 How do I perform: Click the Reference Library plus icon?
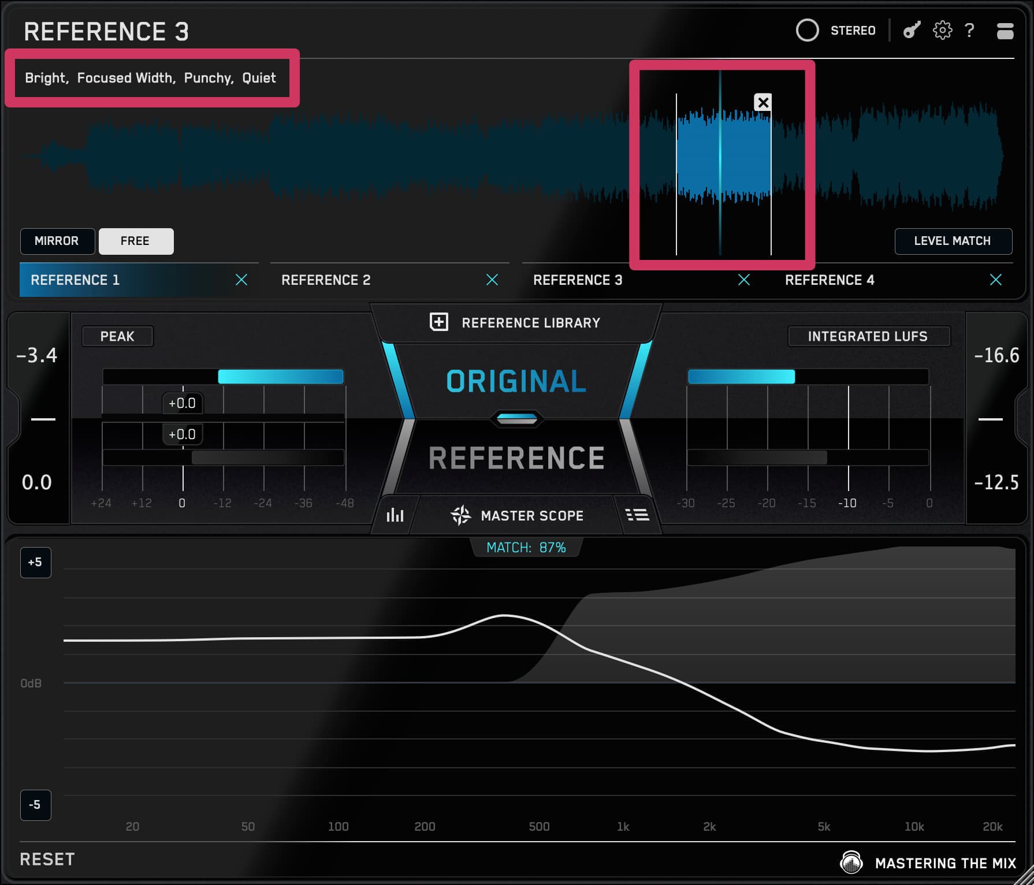(x=439, y=322)
